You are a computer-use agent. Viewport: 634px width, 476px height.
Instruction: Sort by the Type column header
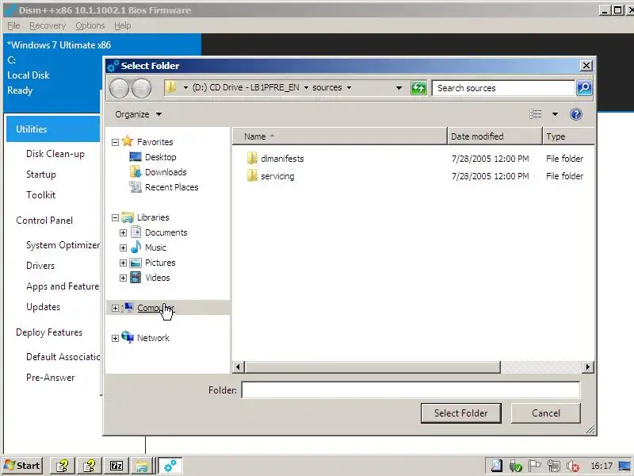pyautogui.click(x=568, y=136)
